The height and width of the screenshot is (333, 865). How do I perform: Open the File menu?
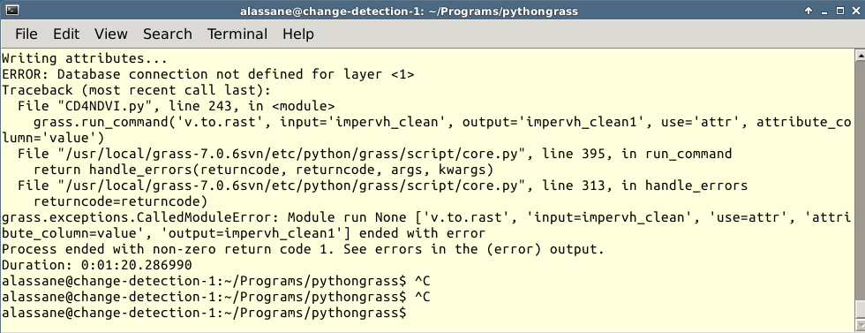tap(26, 34)
